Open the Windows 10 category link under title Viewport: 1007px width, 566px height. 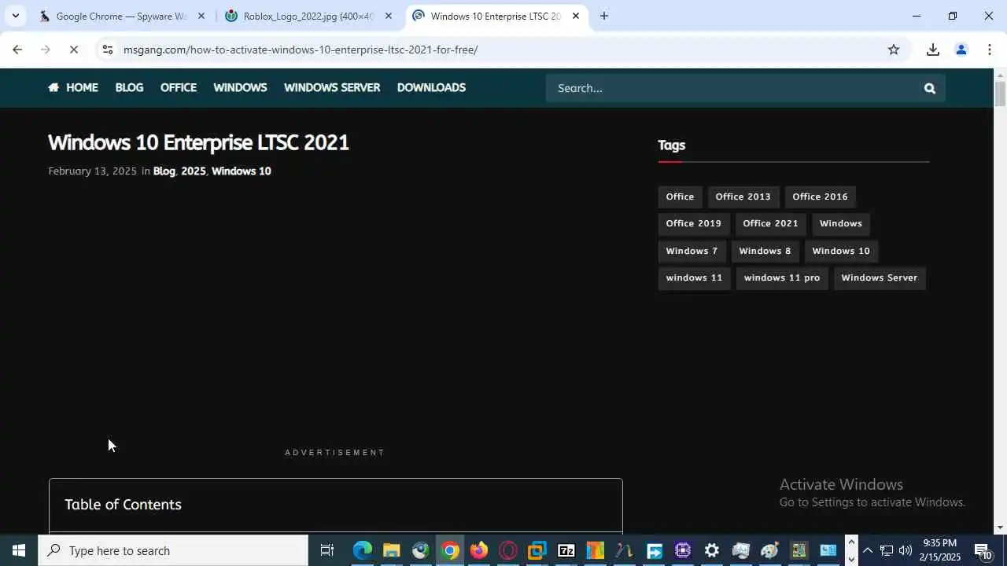click(242, 171)
